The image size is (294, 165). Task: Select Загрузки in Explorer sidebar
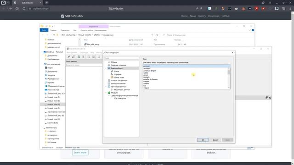click(50, 75)
